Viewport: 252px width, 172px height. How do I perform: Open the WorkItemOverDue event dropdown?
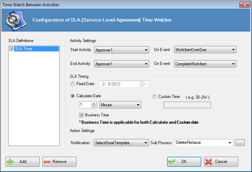[x=233, y=50]
